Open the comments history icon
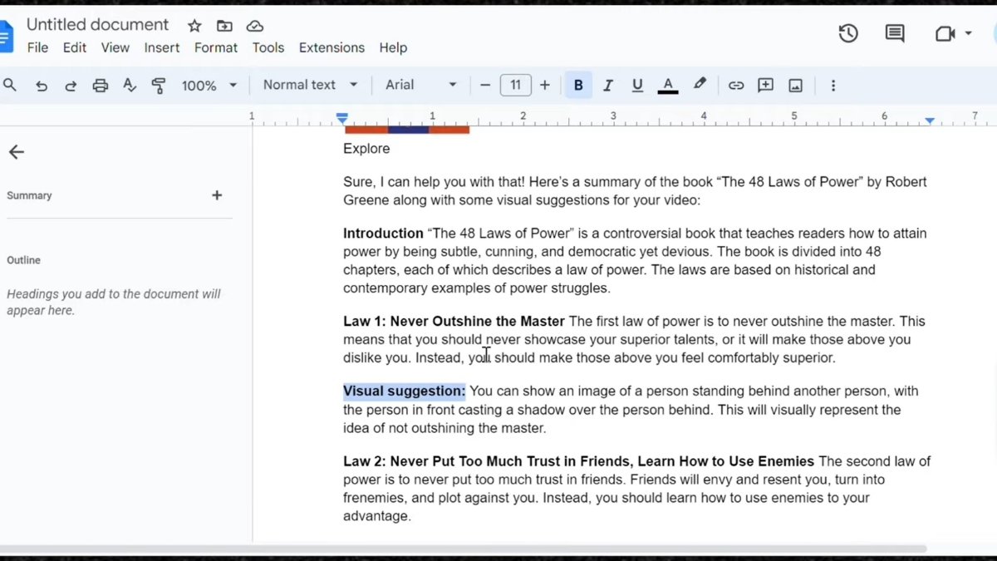The image size is (997, 561). pyautogui.click(x=895, y=34)
